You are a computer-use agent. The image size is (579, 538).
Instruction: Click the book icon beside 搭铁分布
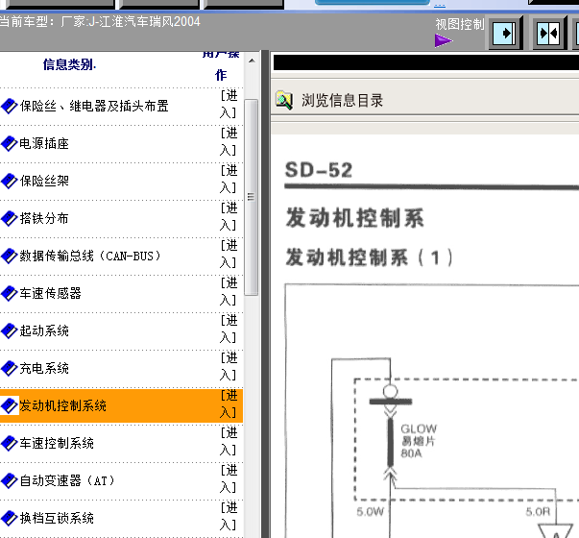[x=10, y=219]
